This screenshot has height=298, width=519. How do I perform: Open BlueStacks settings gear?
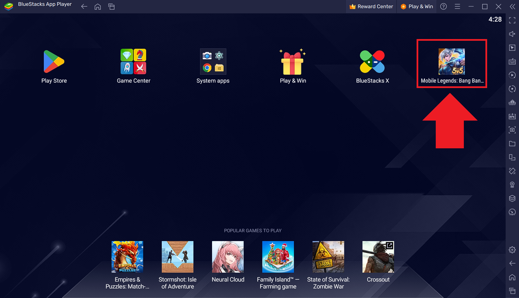(512, 250)
